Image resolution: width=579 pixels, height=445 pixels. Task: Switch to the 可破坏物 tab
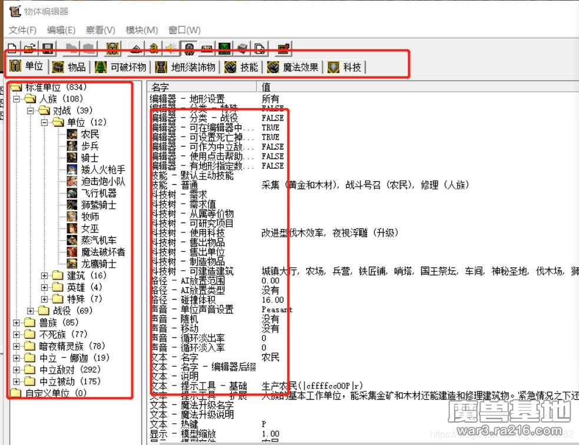(x=121, y=67)
